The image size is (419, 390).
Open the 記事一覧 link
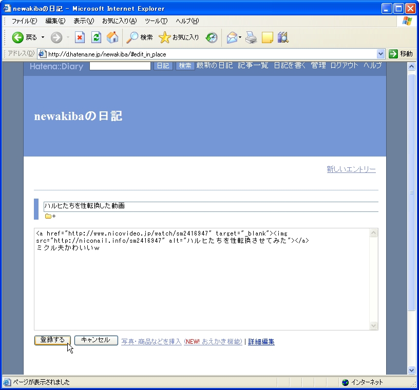[253, 66]
